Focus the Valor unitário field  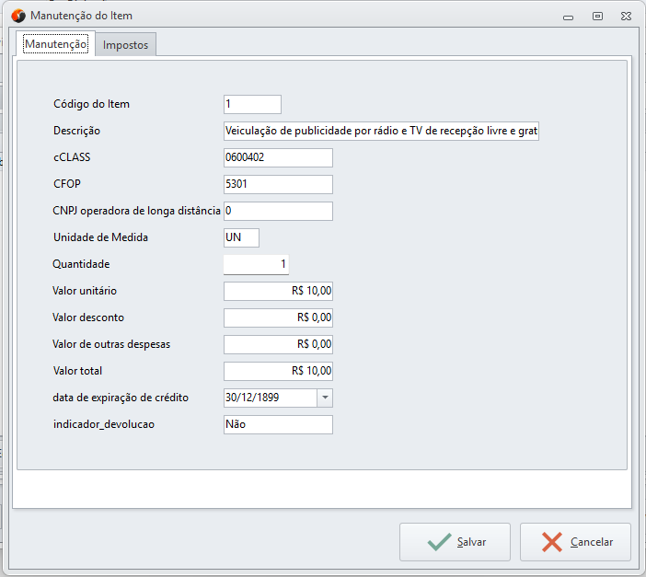pyautogui.click(x=278, y=292)
